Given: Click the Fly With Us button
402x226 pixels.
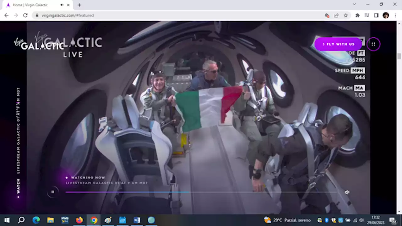Looking at the screenshot, I should pyautogui.click(x=338, y=44).
